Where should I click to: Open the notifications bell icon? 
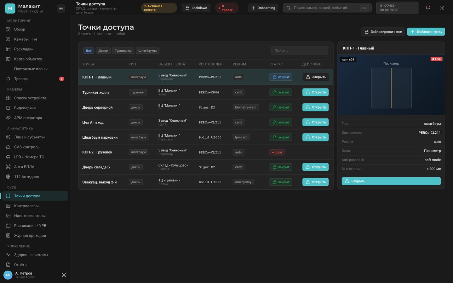tap(428, 8)
